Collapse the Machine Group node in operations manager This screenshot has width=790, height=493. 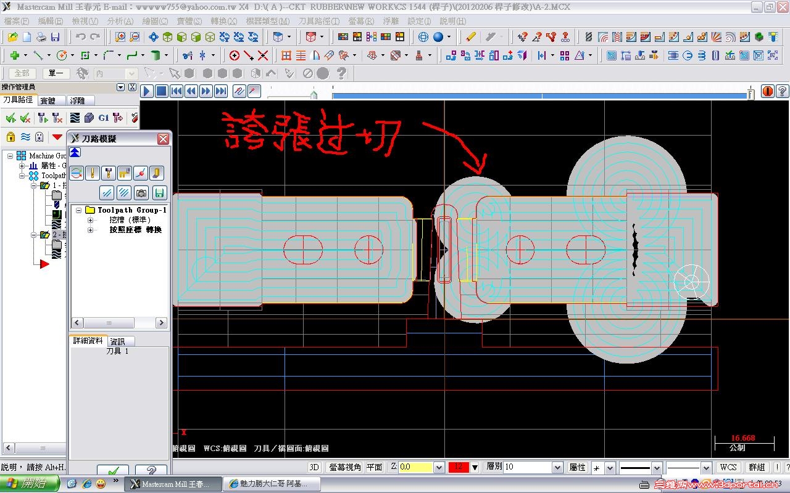tap(10, 156)
